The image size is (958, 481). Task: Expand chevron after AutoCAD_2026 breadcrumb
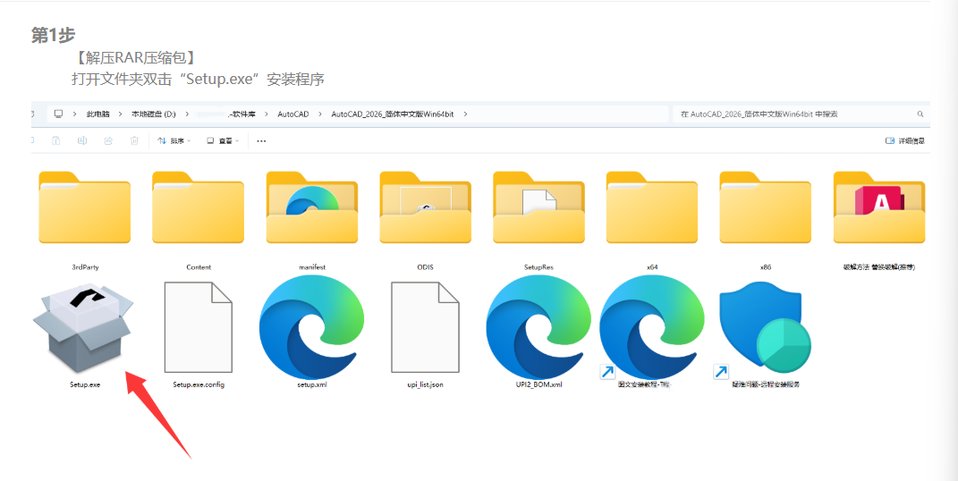point(466,114)
